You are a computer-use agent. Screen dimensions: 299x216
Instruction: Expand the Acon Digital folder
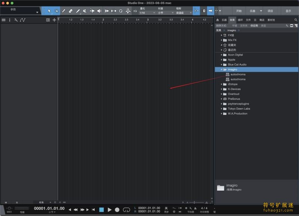click(221, 55)
